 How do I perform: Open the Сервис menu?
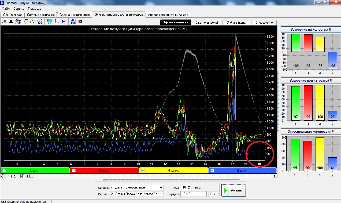coord(19,9)
